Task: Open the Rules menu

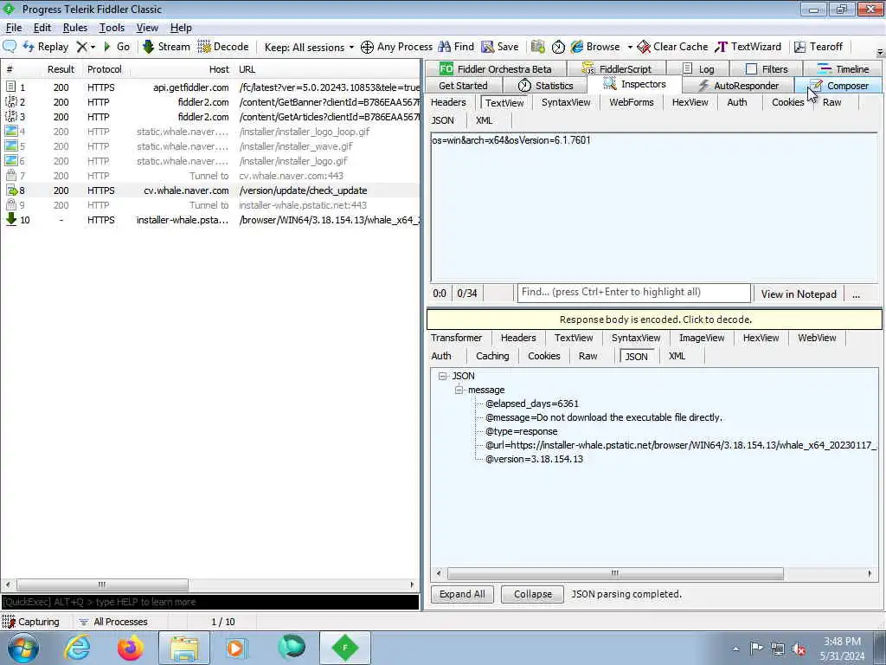Action: tap(75, 28)
